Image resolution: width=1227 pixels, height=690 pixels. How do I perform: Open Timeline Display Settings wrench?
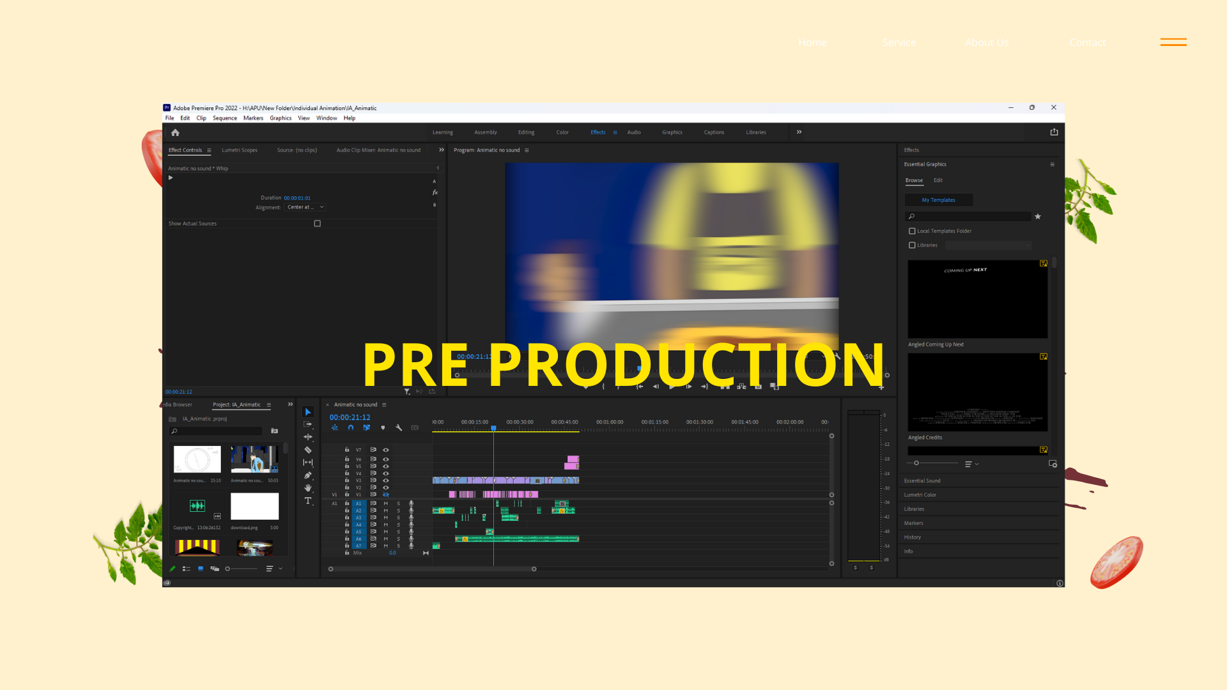click(x=399, y=427)
